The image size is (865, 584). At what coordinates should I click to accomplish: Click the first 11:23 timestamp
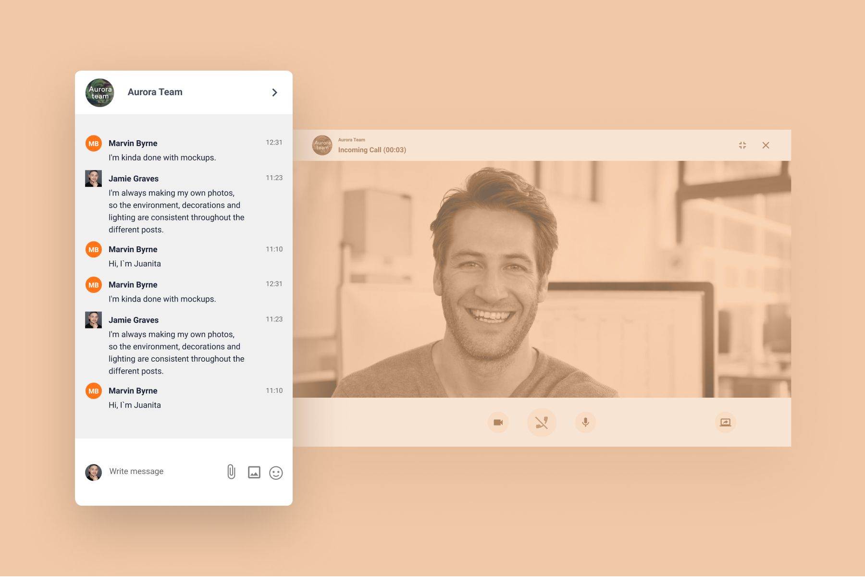[x=274, y=178]
